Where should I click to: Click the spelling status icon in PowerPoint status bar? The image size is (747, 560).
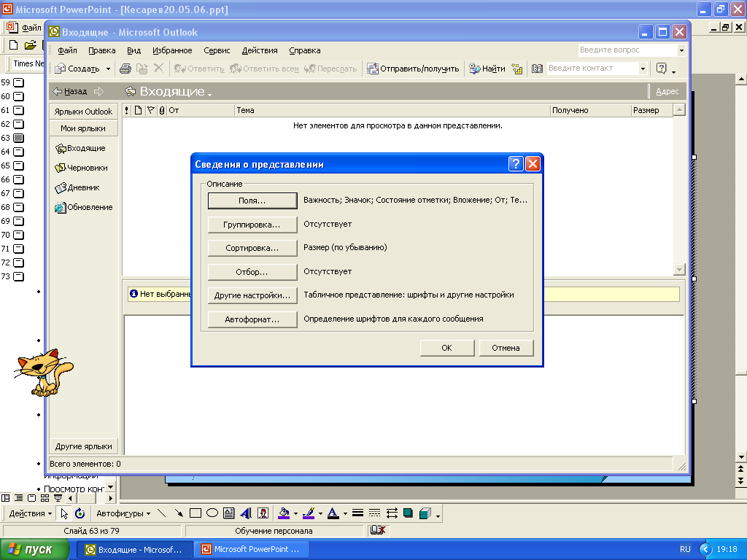(378, 530)
